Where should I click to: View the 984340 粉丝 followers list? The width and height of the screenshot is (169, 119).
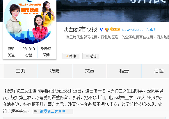29,52
